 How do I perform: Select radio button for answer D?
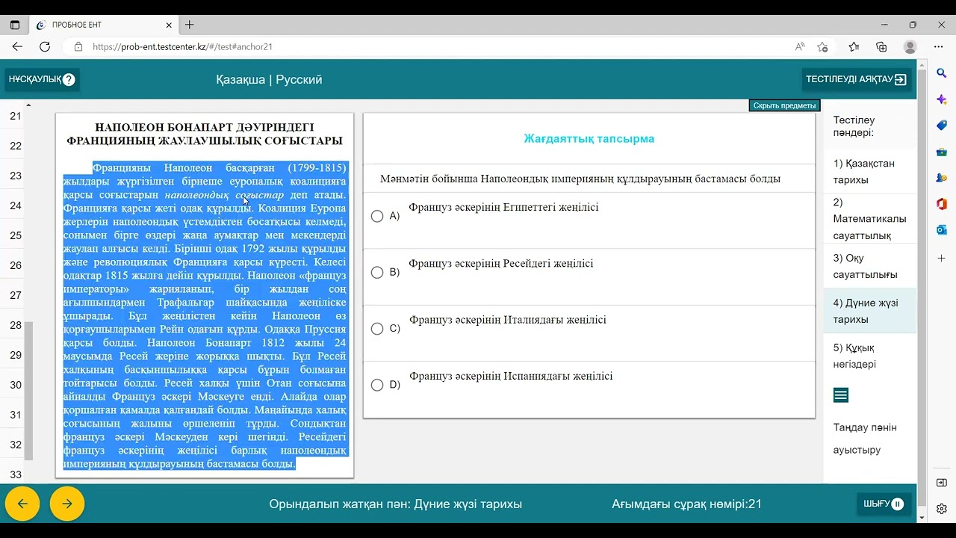pos(377,385)
